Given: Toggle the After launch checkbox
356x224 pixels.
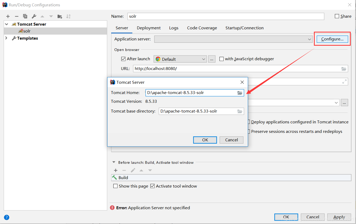Looking at the screenshot, I should (x=123, y=59).
